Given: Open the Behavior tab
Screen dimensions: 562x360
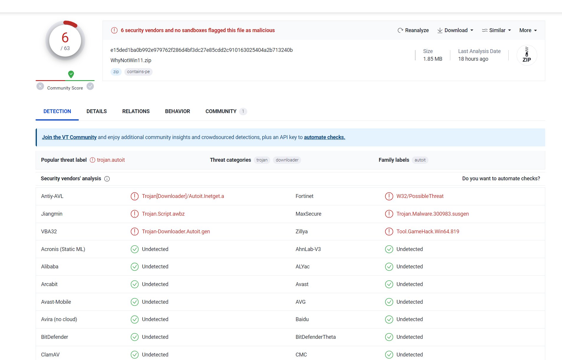Looking at the screenshot, I should pos(177,111).
